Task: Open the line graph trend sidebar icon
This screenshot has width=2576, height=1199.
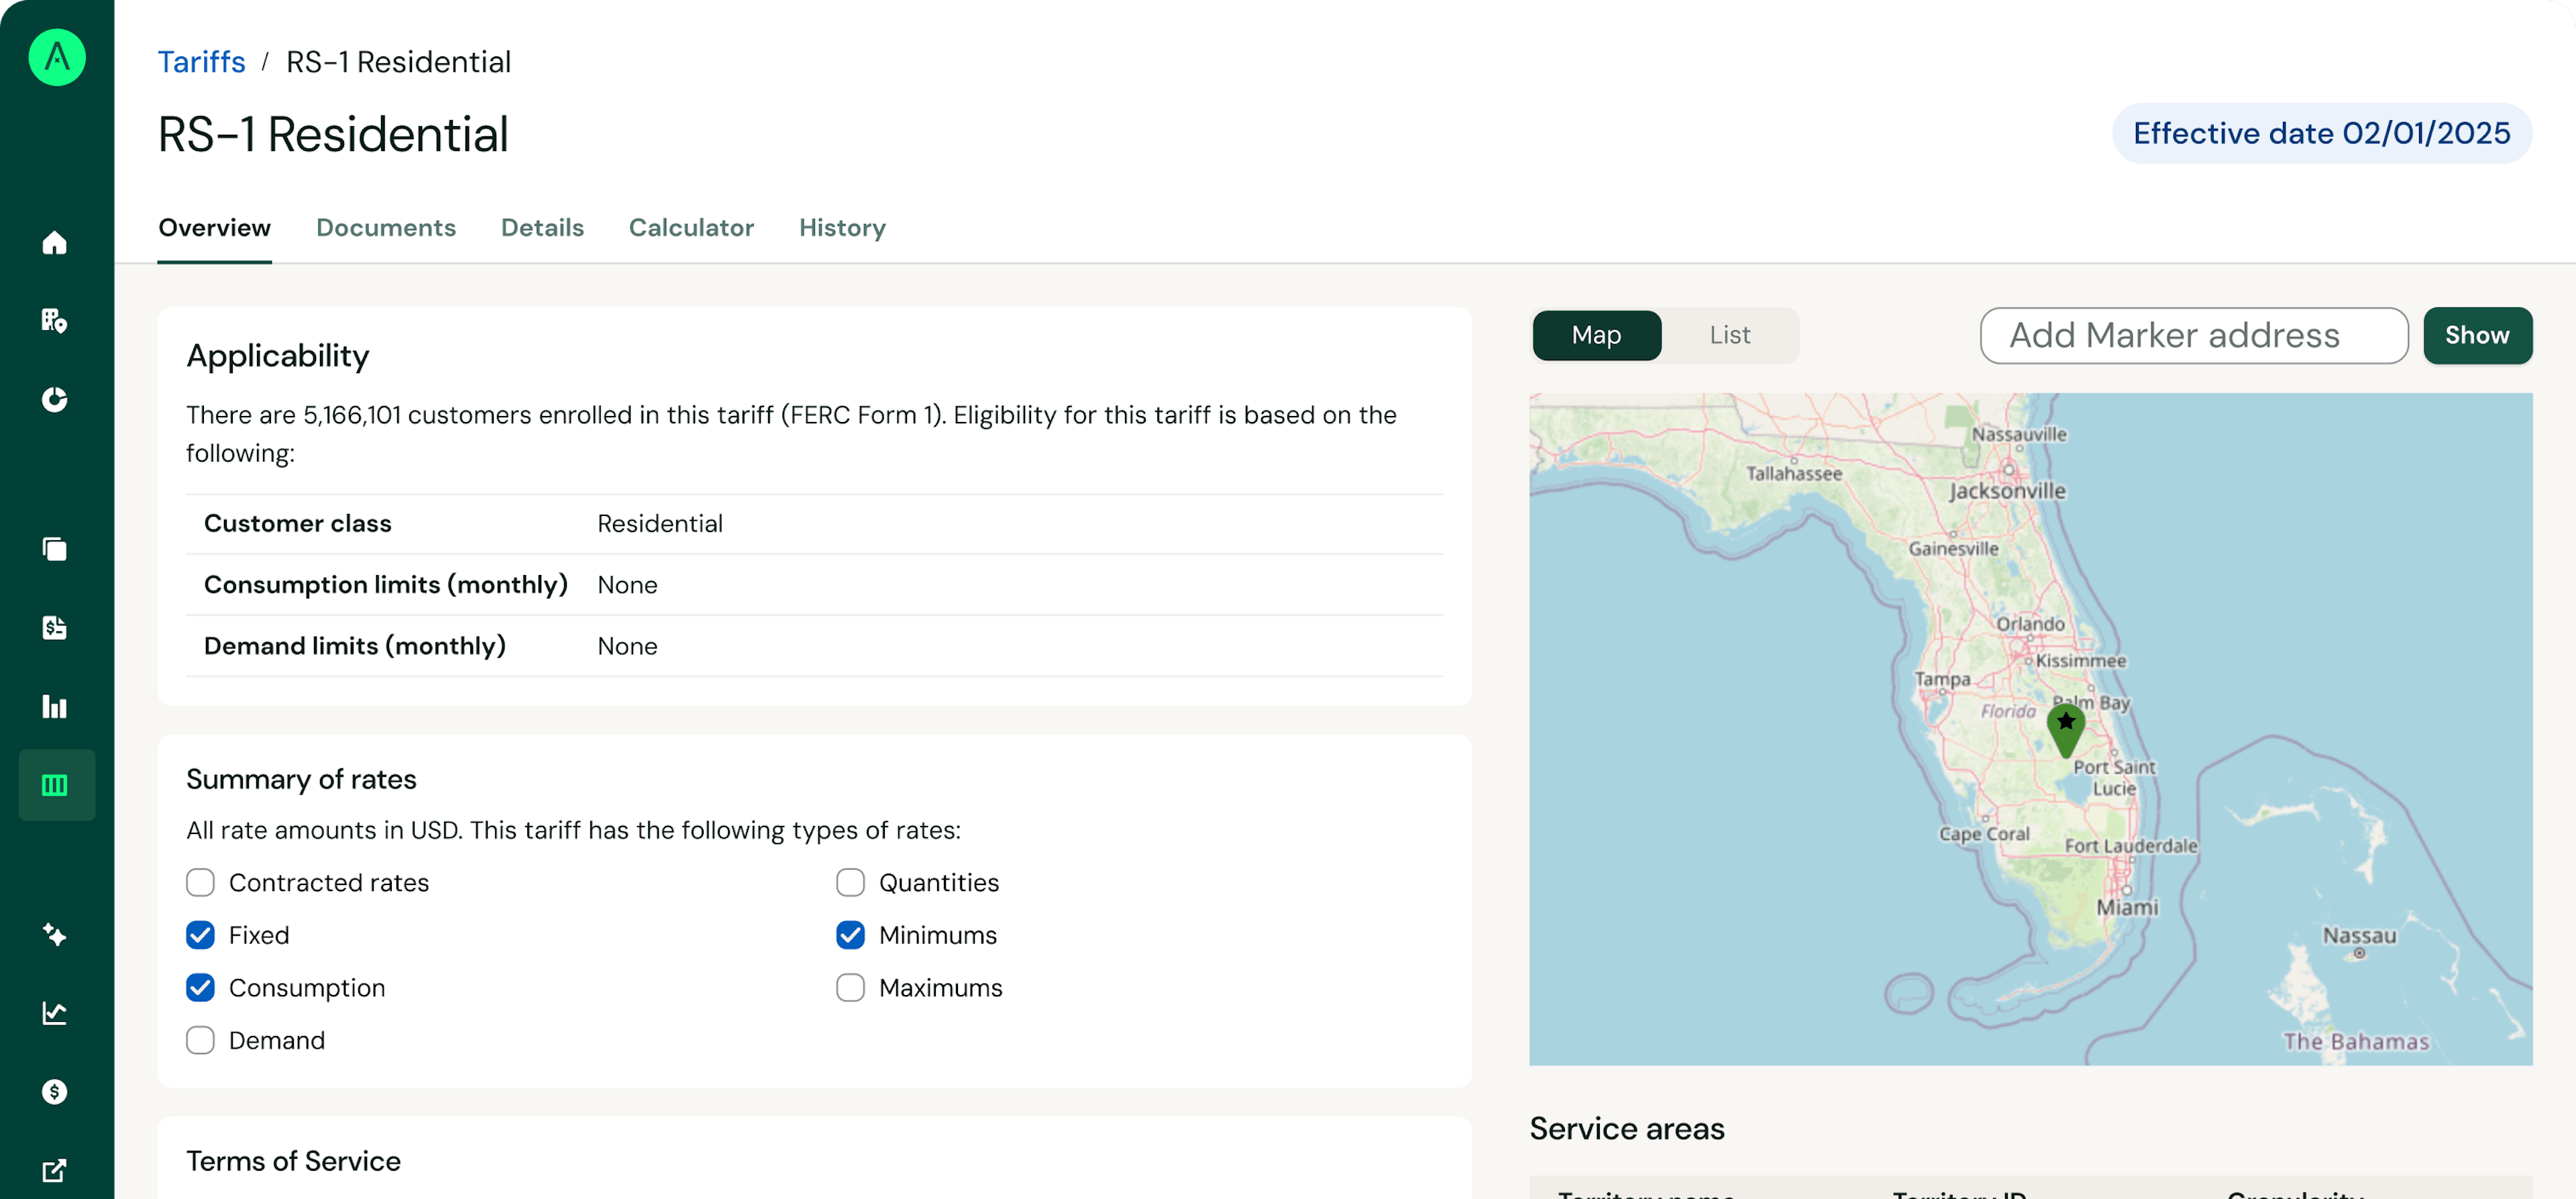Action: [x=55, y=1012]
